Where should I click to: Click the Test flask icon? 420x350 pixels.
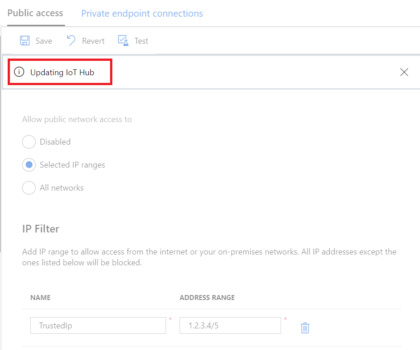click(123, 41)
